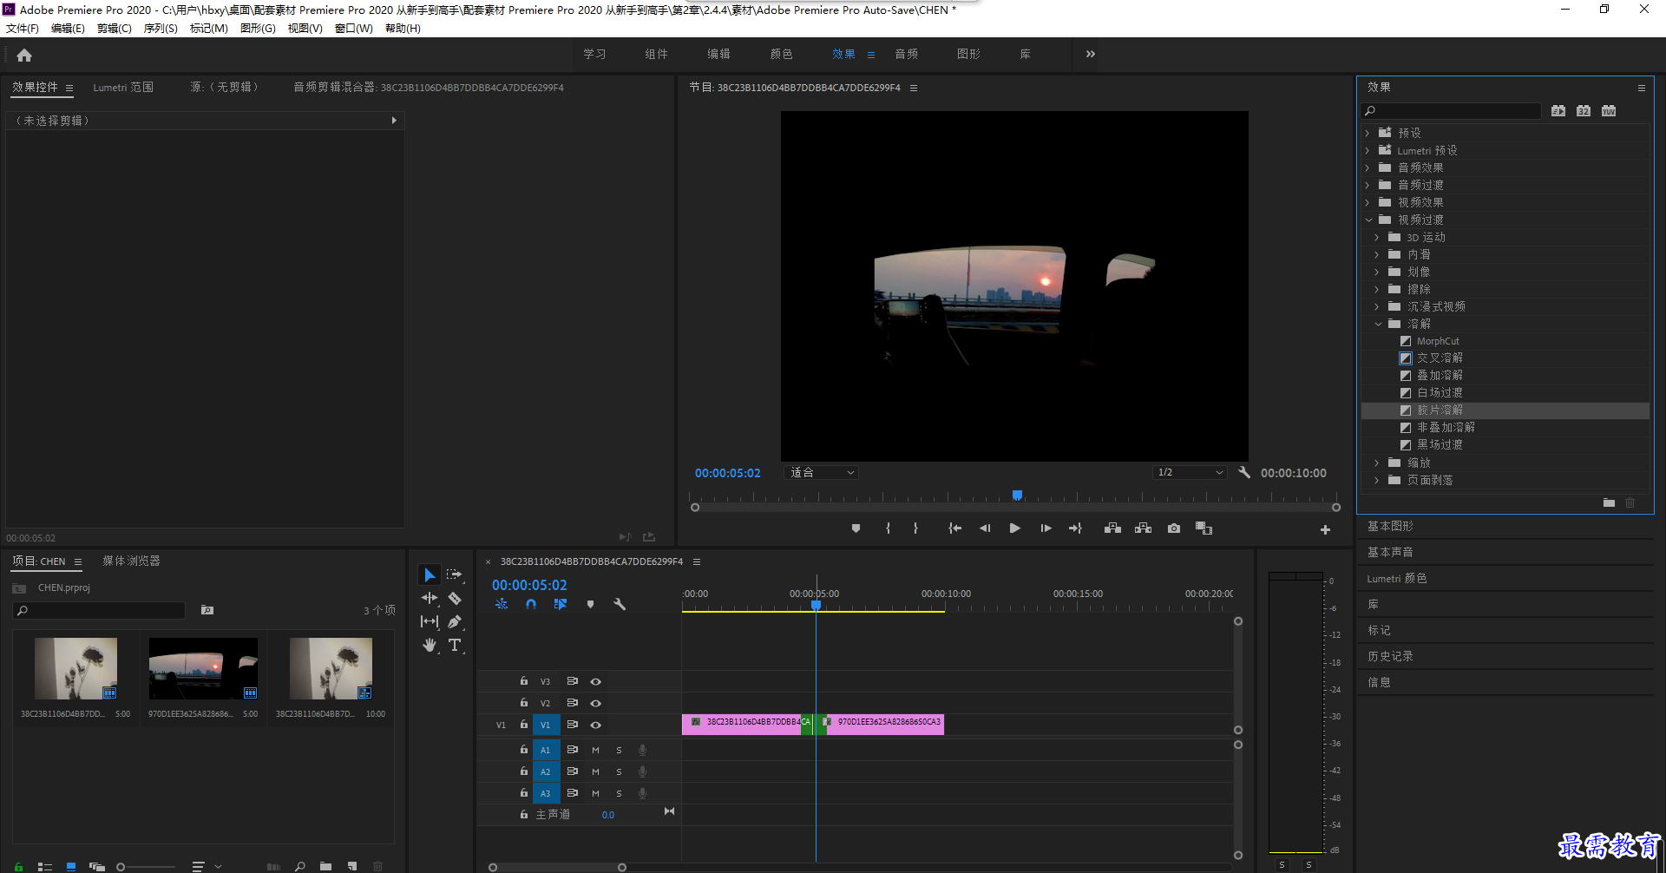Mute audio track A1

pos(595,751)
